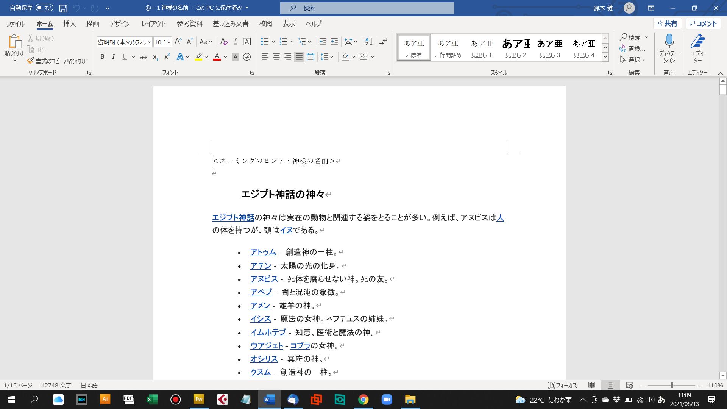Screen dimensions: 727x409
Task: Switch to the レイアウト tab
Action: (153, 23)
